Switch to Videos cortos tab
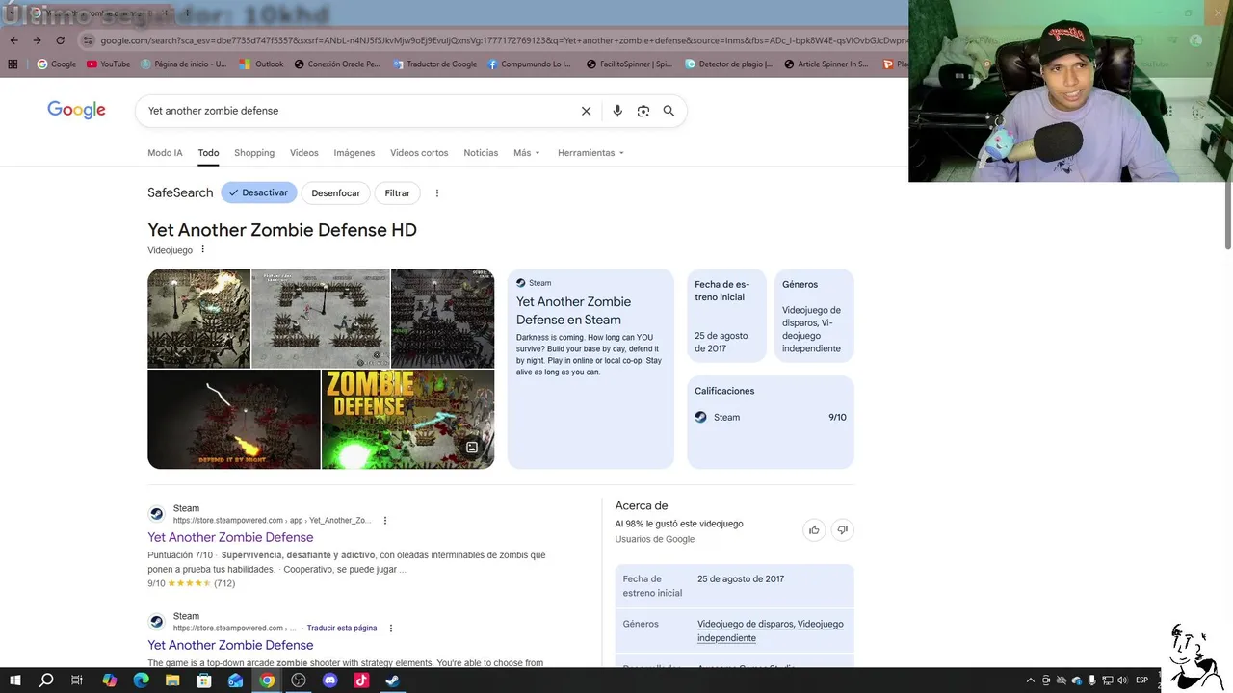The image size is (1233, 693). (419, 153)
